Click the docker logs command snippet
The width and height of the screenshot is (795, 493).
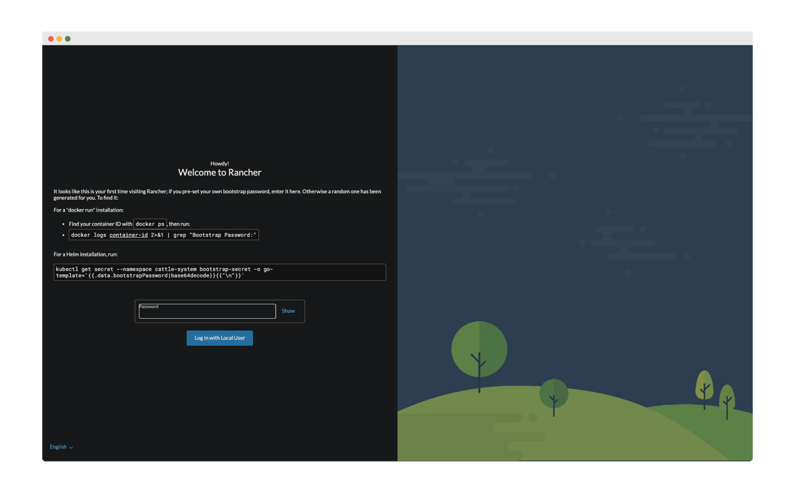pos(164,235)
